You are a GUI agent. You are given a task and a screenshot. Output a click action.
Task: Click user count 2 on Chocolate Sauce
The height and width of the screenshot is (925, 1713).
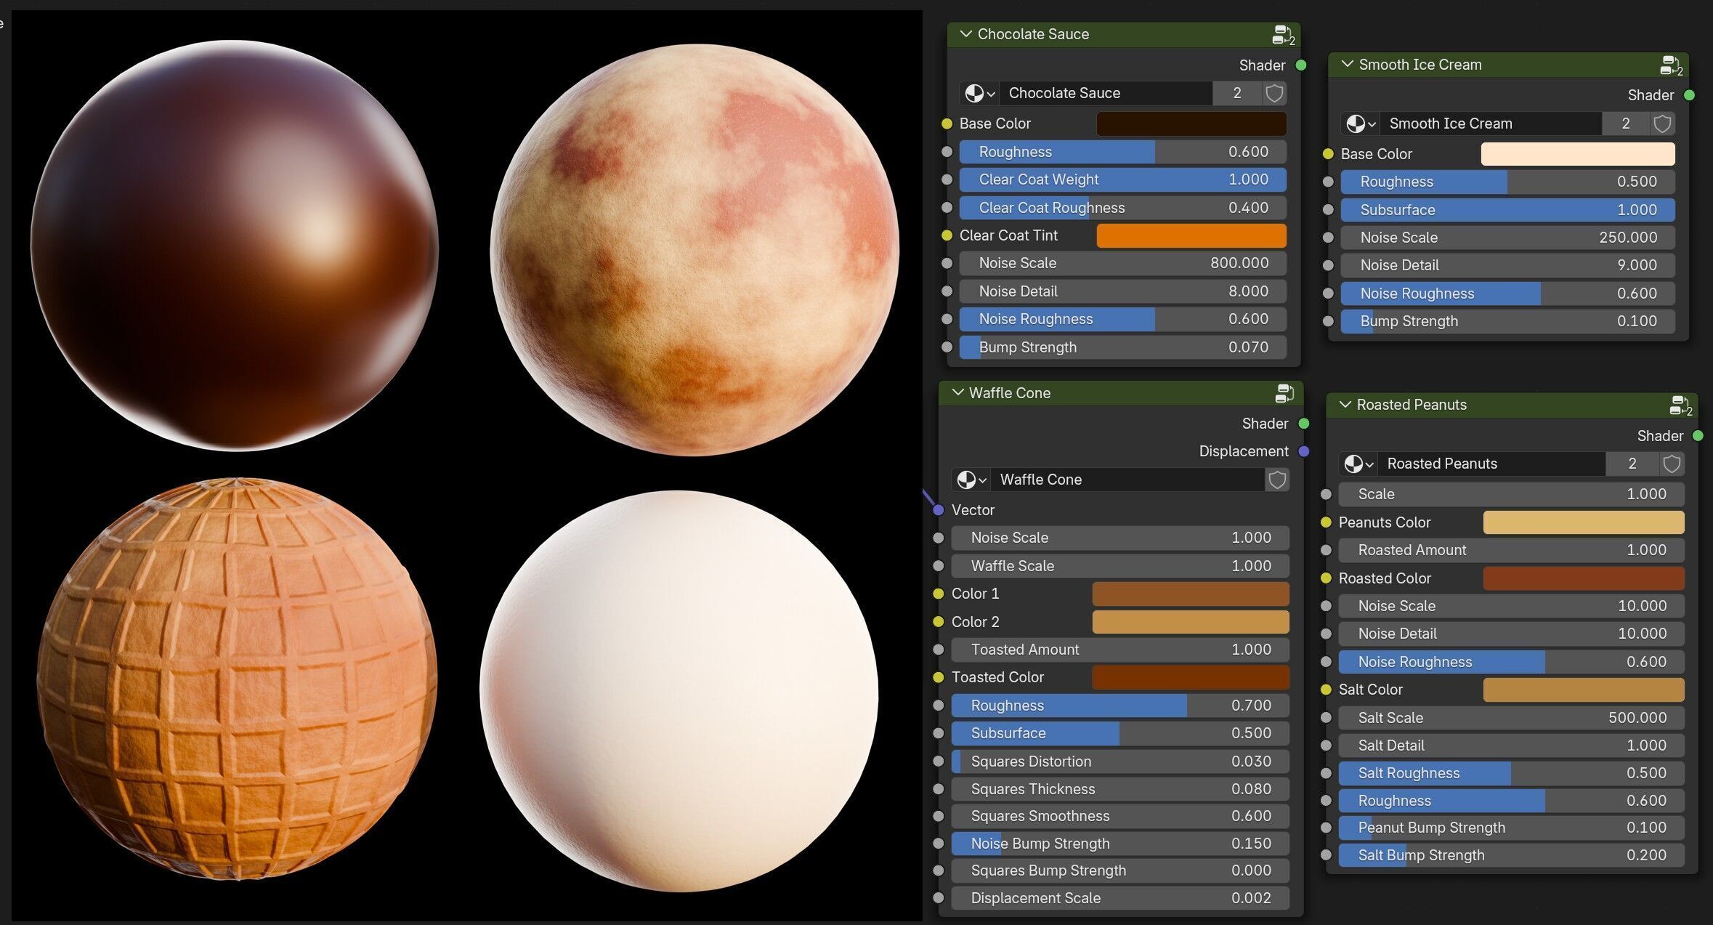point(1236,93)
